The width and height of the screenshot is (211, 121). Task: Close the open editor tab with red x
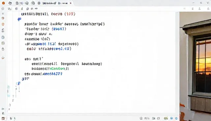pyautogui.click(x=71, y=3)
